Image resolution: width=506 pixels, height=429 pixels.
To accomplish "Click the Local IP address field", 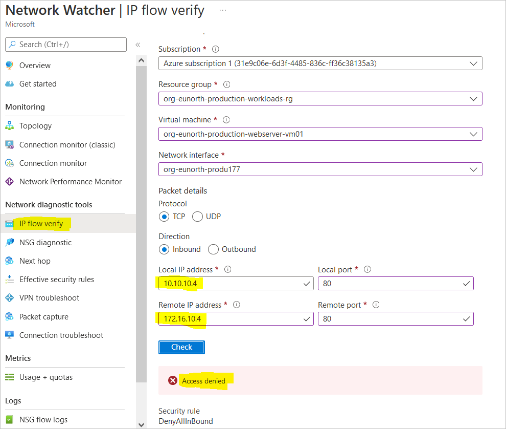I will 236,283.
